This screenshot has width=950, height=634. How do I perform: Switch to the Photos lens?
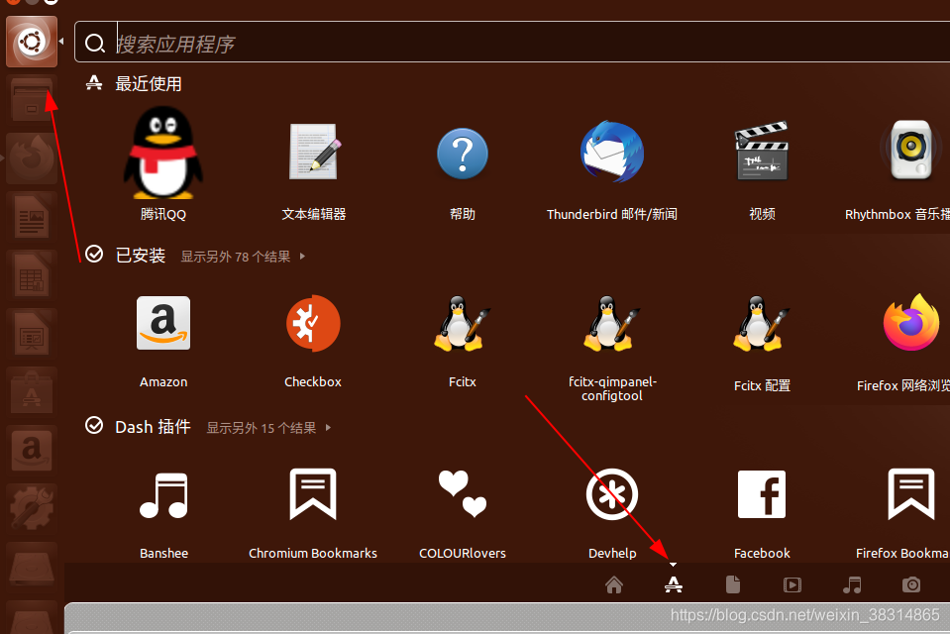(x=911, y=584)
